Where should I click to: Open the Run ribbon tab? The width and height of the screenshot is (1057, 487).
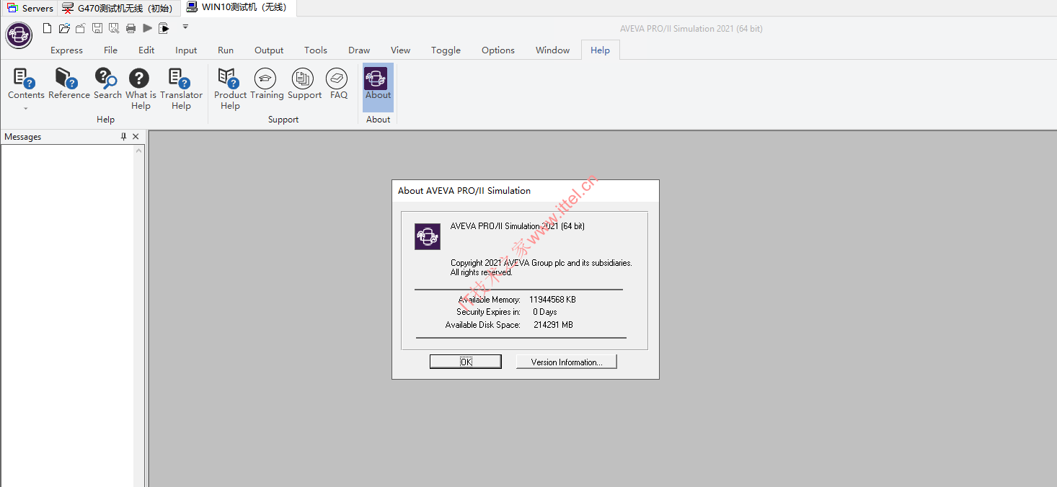(226, 50)
